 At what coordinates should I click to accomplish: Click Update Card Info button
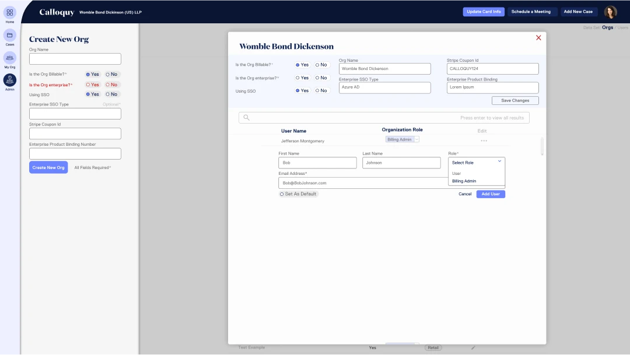tap(484, 12)
